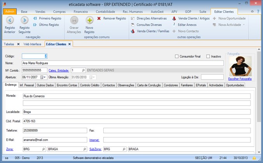Toggle the Inactivo checkbox
The image size is (263, 163).
click(x=208, y=57)
